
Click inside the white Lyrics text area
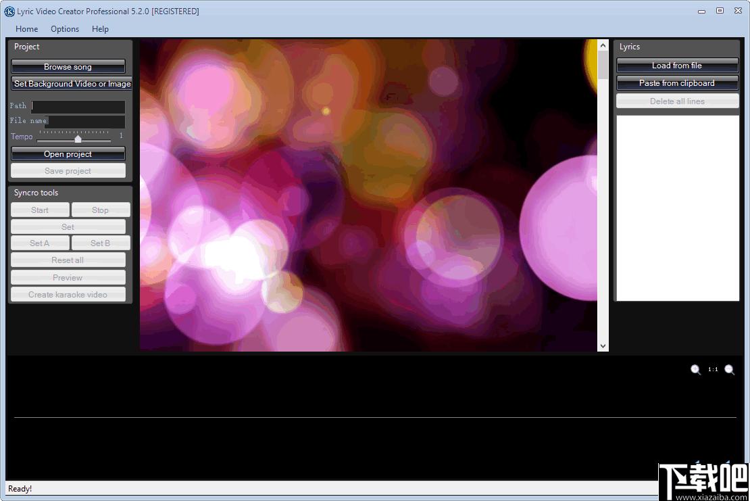(677, 208)
